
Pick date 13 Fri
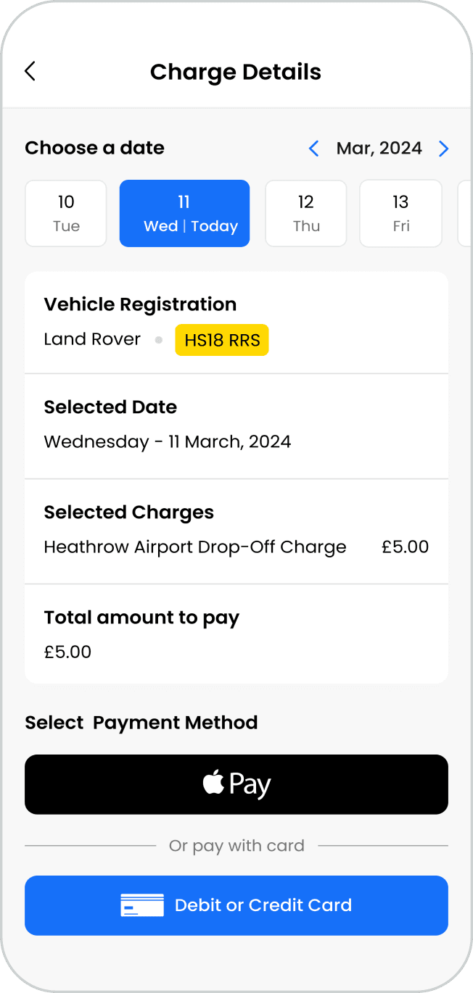click(x=400, y=213)
